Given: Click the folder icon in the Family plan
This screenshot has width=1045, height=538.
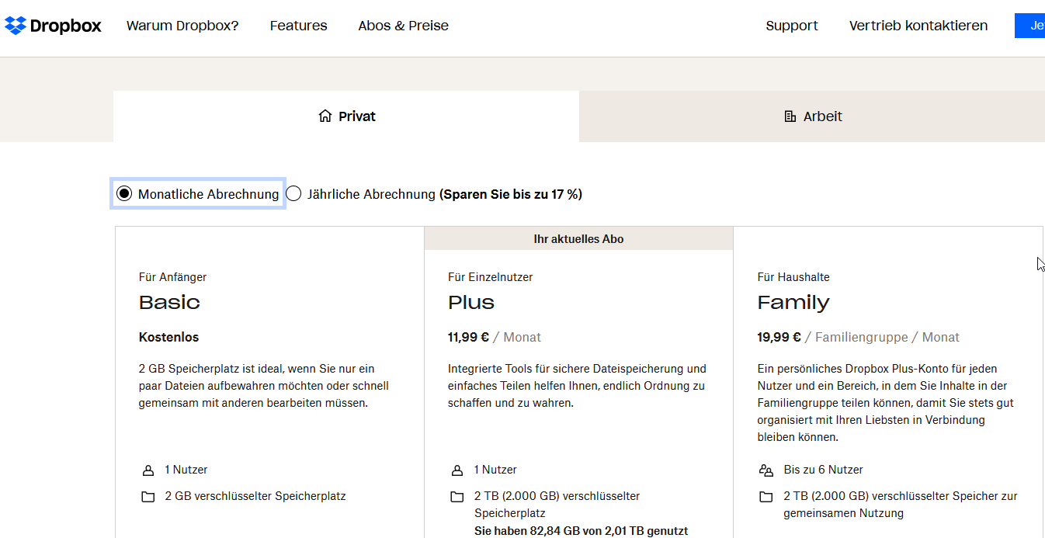Looking at the screenshot, I should tap(766, 497).
